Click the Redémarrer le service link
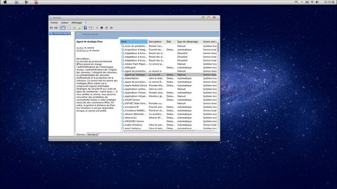The image size is (337, 189). [82, 50]
